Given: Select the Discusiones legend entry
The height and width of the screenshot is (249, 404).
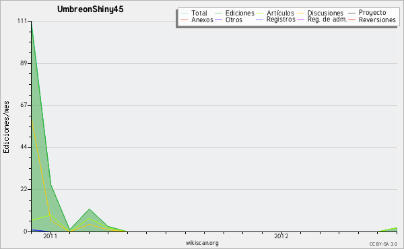Looking at the screenshot, I should pos(325,13).
